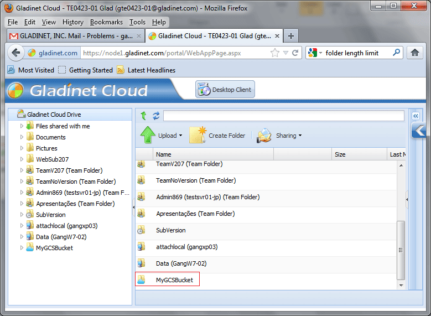Open a new tab with plus button

(291, 36)
